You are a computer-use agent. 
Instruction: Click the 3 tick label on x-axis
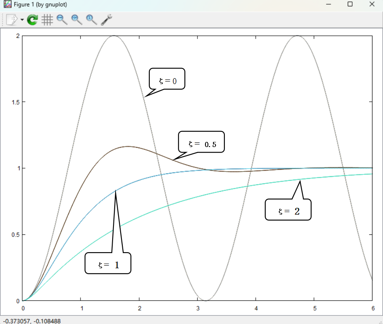pos(198,308)
